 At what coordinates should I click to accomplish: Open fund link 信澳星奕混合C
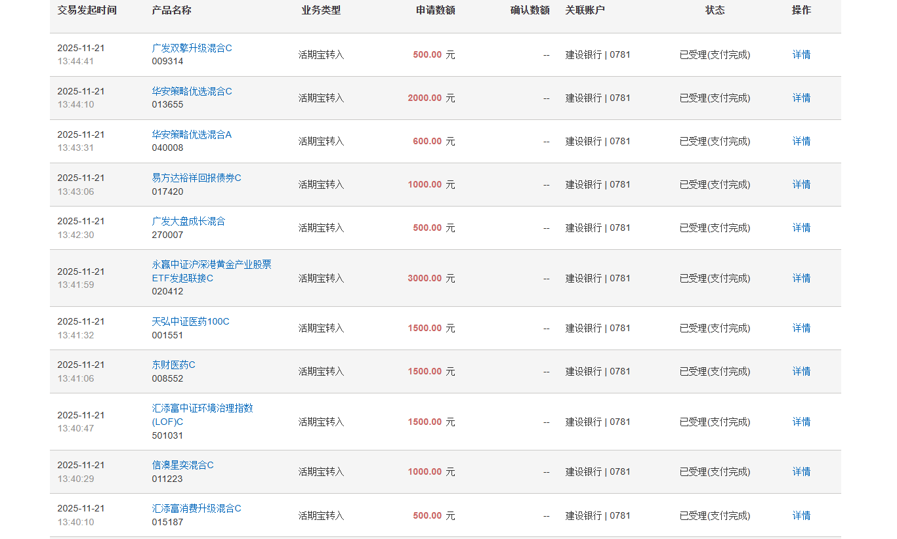tap(182, 465)
